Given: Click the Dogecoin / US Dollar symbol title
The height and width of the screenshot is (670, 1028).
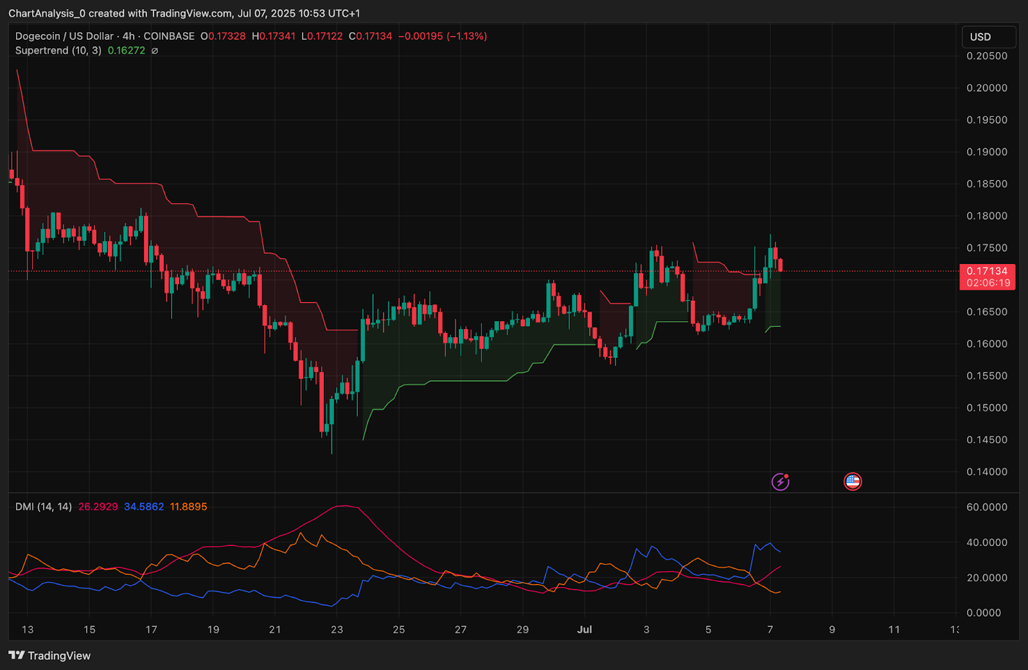Looking at the screenshot, I should coord(64,36).
